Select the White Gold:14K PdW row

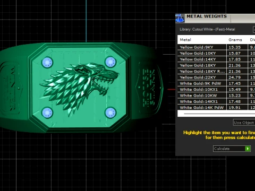(216, 107)
